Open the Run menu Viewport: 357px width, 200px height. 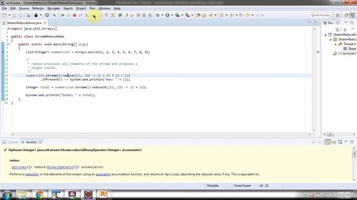[x=92, y=8]
